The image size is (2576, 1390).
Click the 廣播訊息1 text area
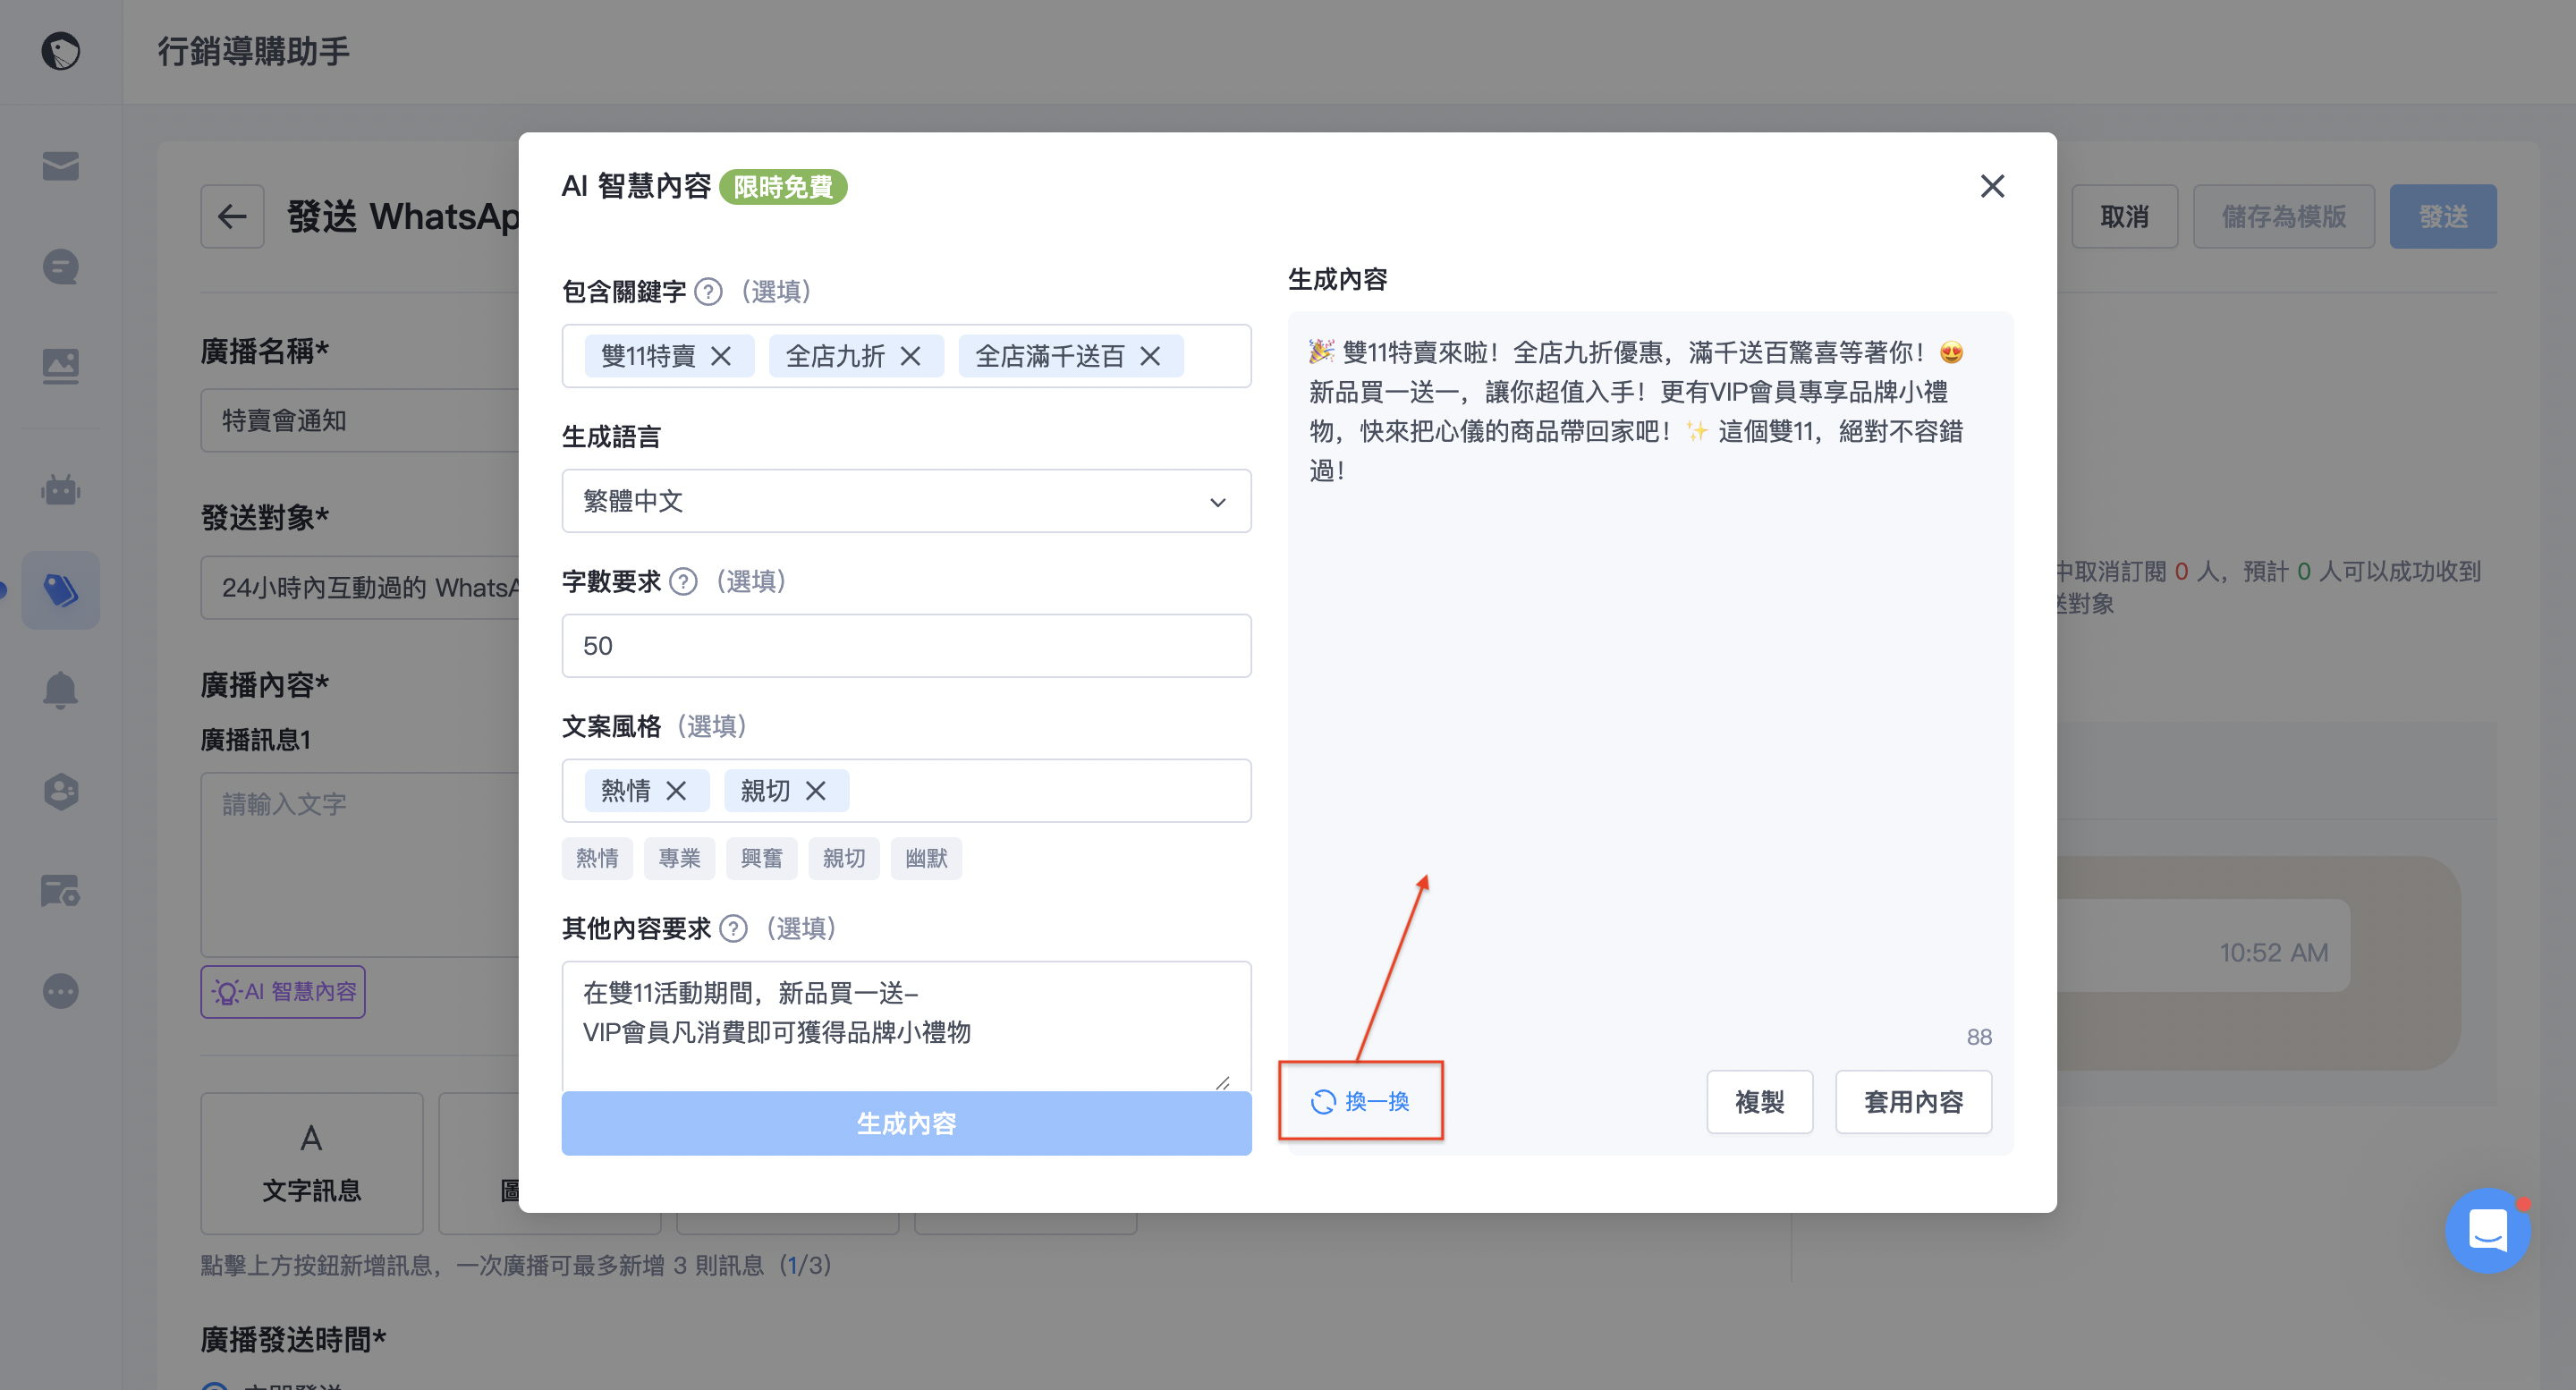click(x=360, y=864)
